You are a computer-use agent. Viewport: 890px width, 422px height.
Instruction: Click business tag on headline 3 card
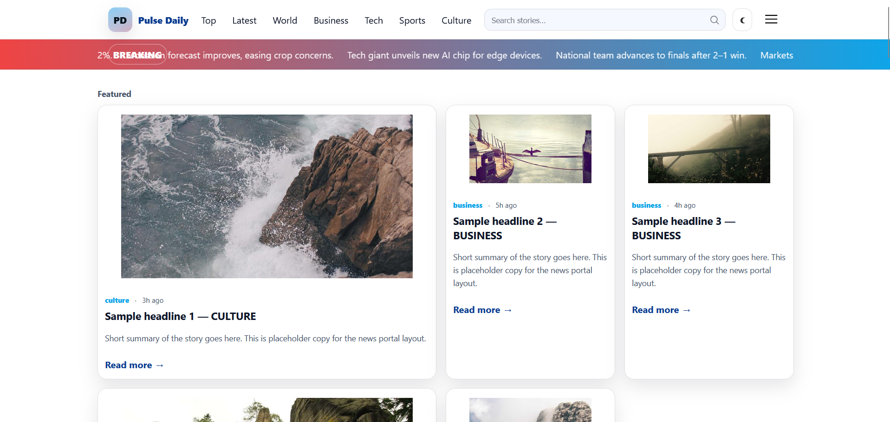(646, 205)
